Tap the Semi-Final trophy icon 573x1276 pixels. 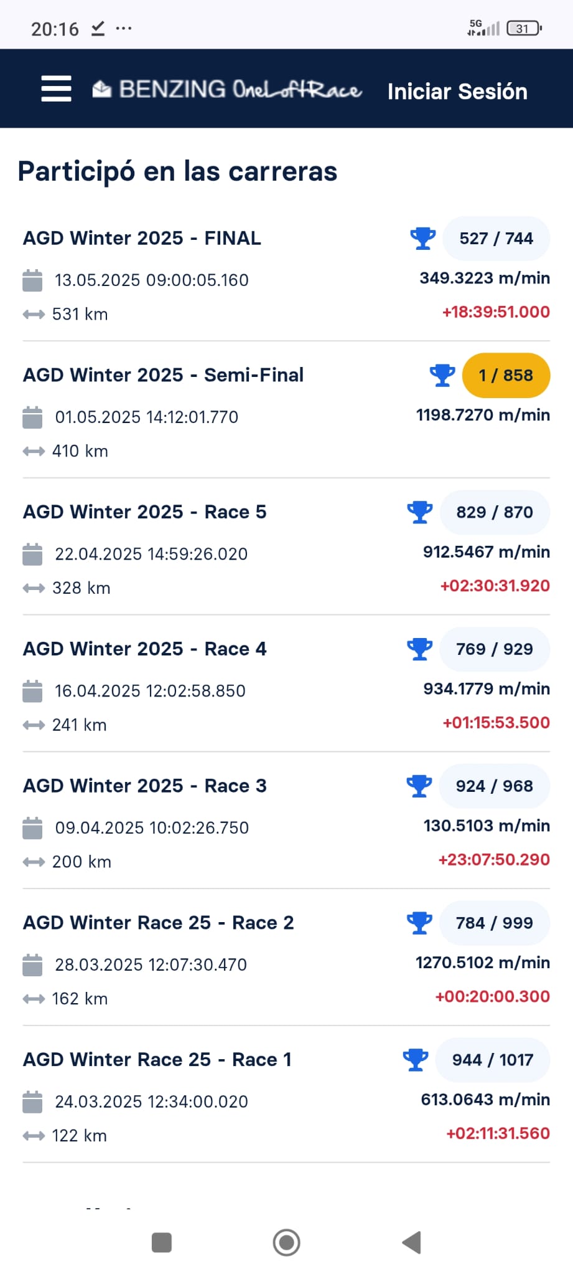[442, 375]
